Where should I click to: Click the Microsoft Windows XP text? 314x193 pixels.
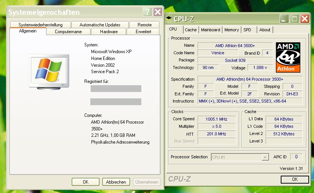[x=111, y=52]
